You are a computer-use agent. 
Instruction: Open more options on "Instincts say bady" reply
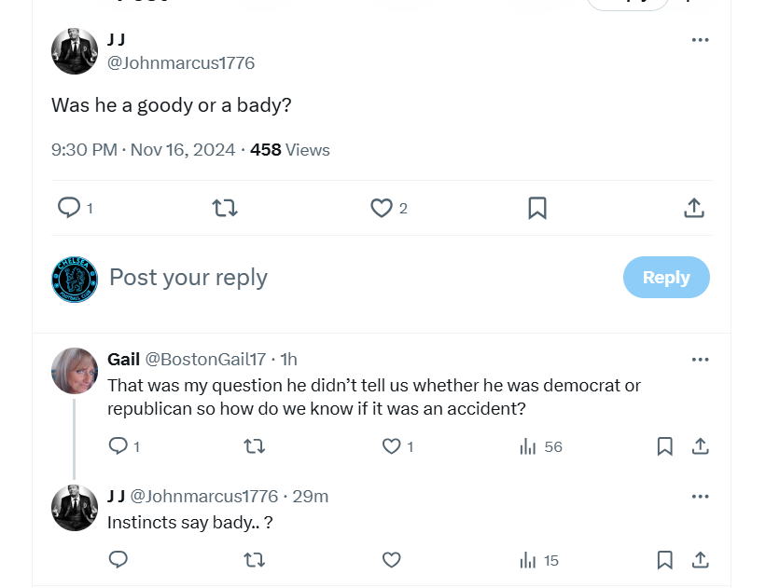(x=700, y=496)
